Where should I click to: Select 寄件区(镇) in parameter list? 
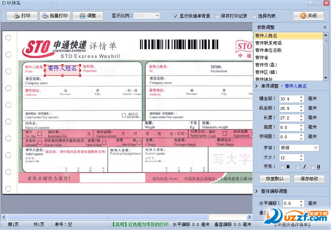click(x=288, y=72)
